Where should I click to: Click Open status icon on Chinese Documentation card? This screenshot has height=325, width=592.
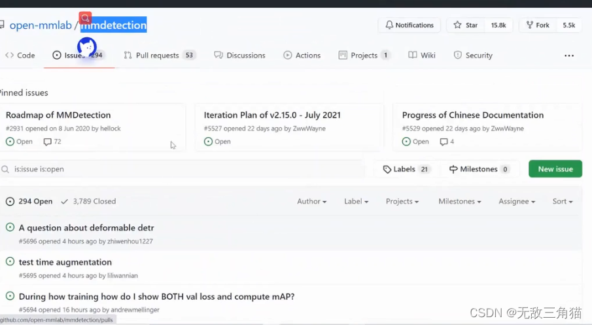click(406, 142)
